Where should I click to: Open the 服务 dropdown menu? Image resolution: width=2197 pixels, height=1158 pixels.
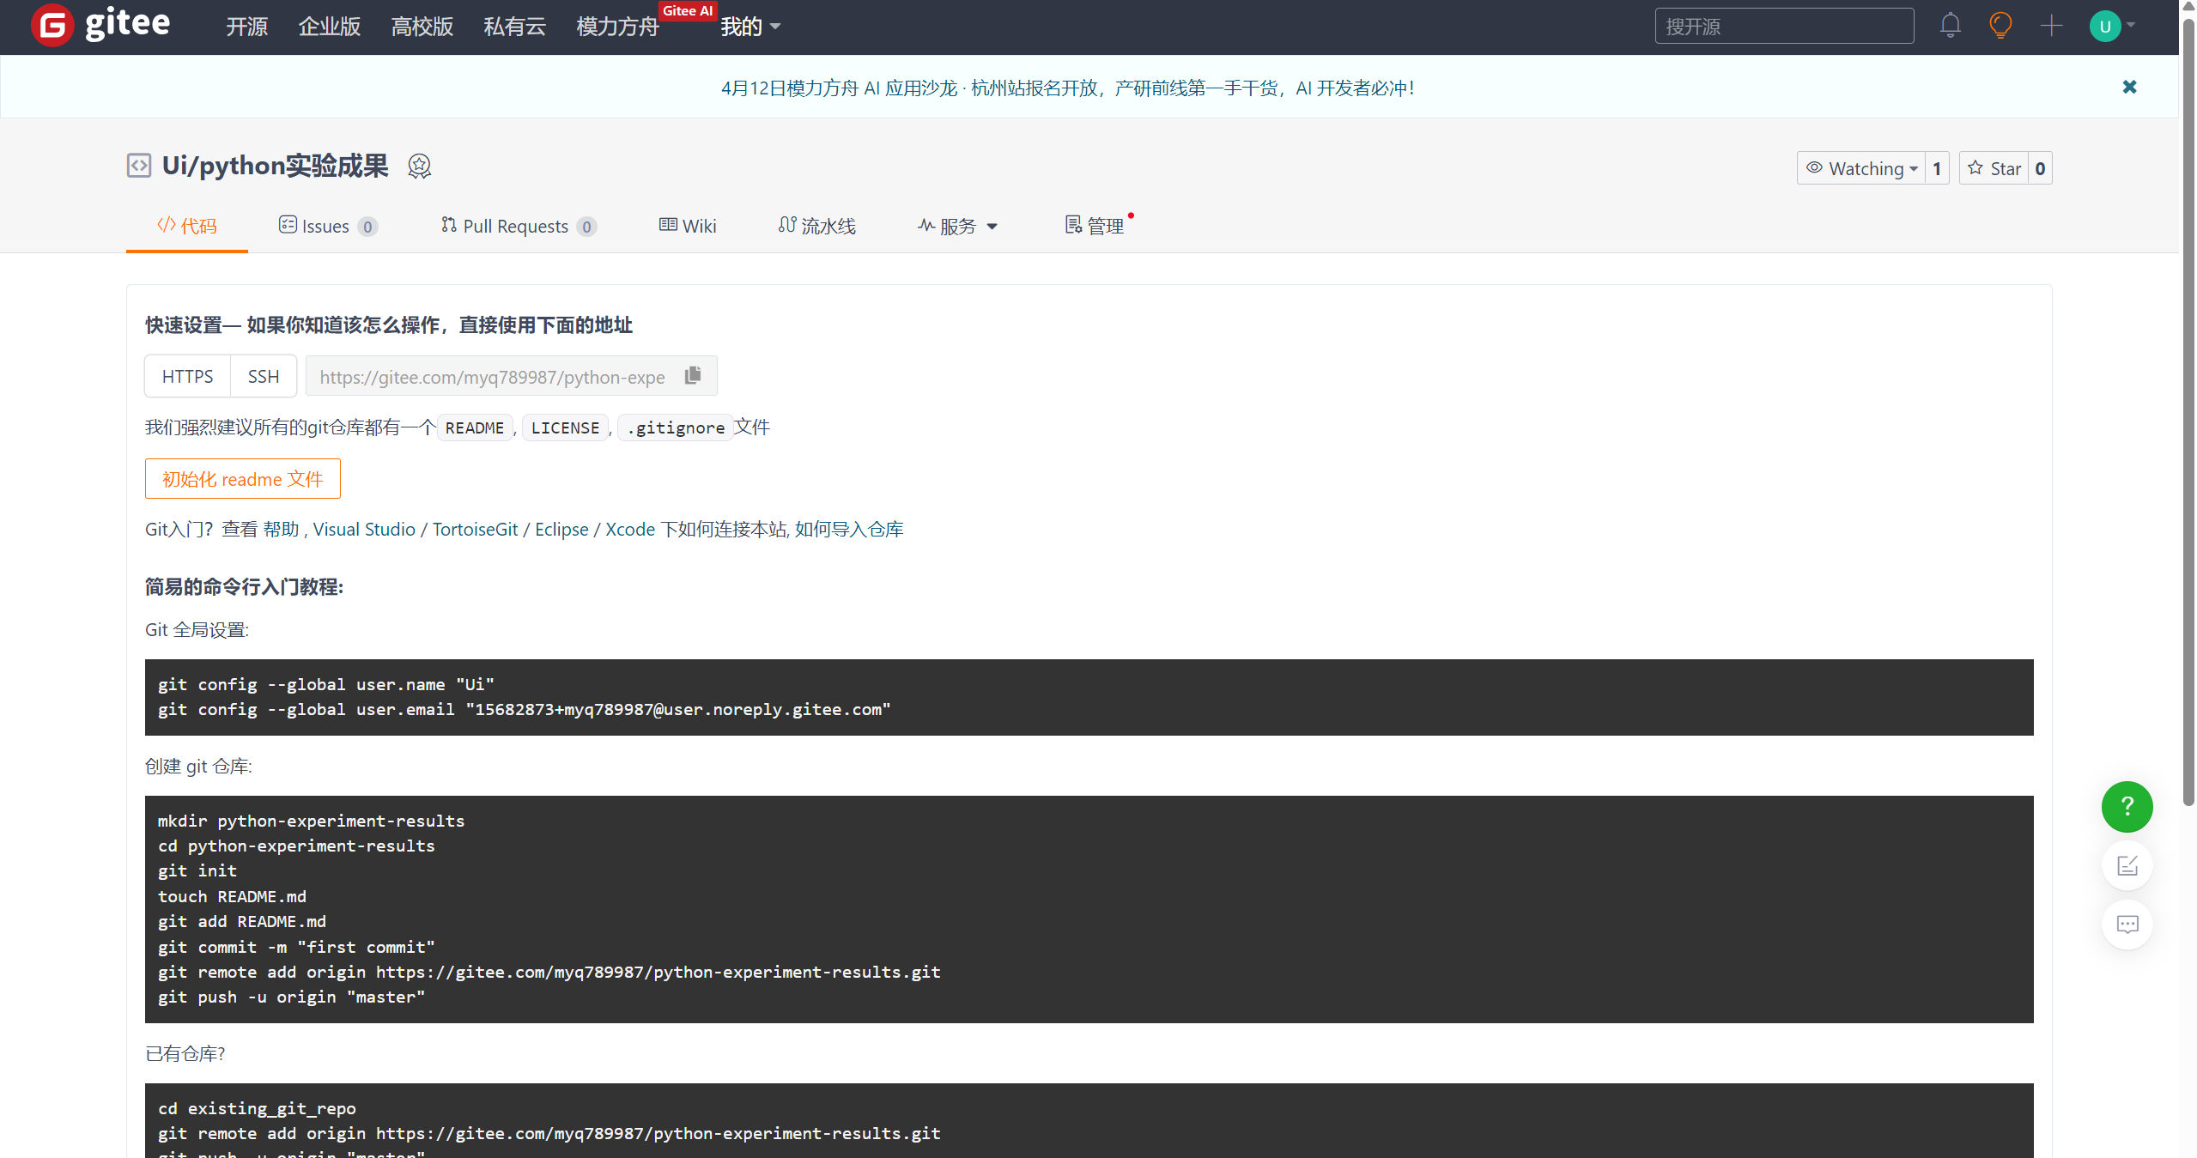(957, 226)
